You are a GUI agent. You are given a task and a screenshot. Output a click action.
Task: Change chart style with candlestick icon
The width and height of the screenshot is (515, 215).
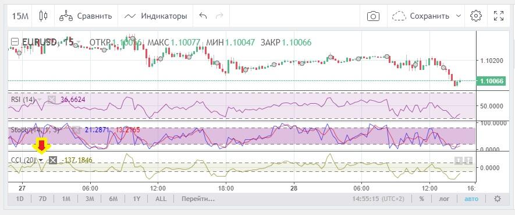tap(44, 16)
